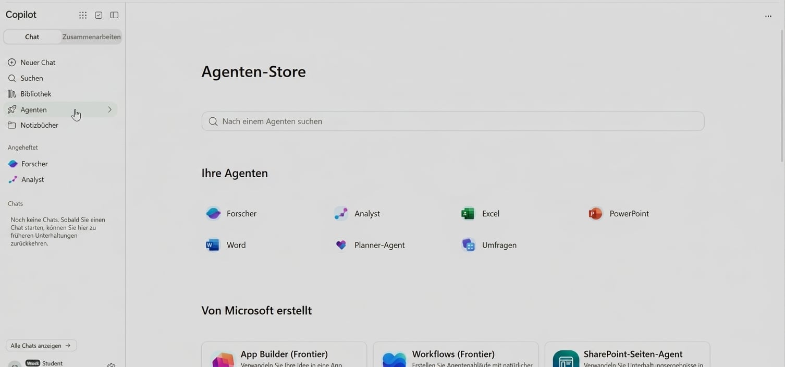785x367 pixels.
Task: Switch to the Chat tab
Action: (32, 36)
